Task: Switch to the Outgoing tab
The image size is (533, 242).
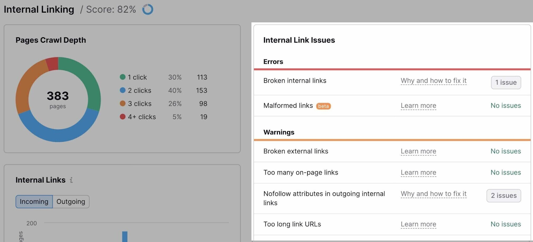Action: pos(71,201)
